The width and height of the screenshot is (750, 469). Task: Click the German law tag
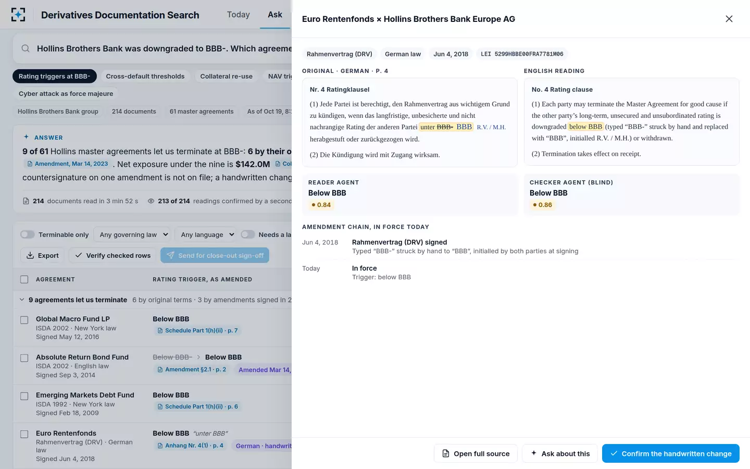pyautogui.click(x=403, y=54)
